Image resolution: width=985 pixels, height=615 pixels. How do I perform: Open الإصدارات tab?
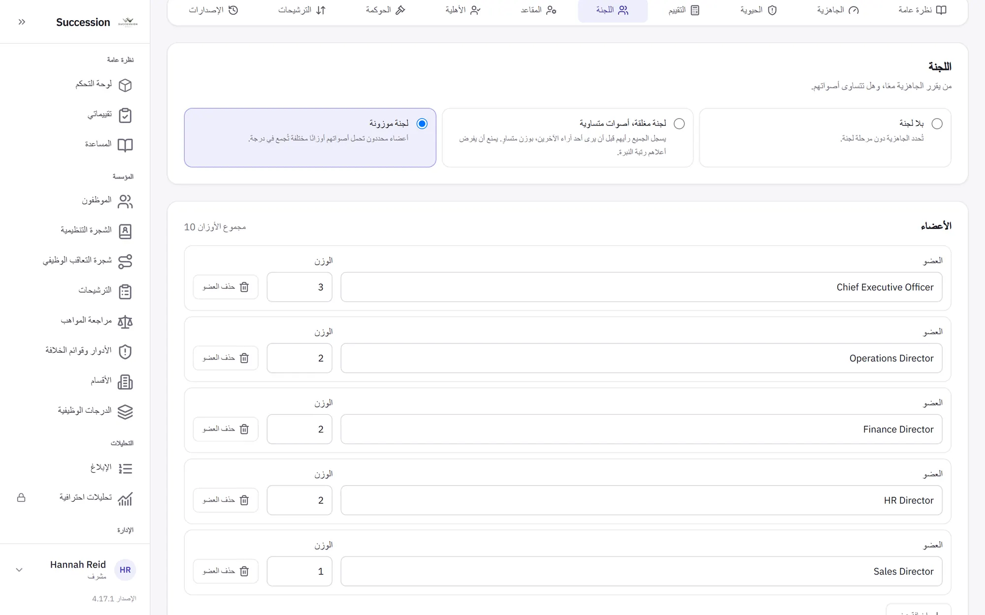213,10
